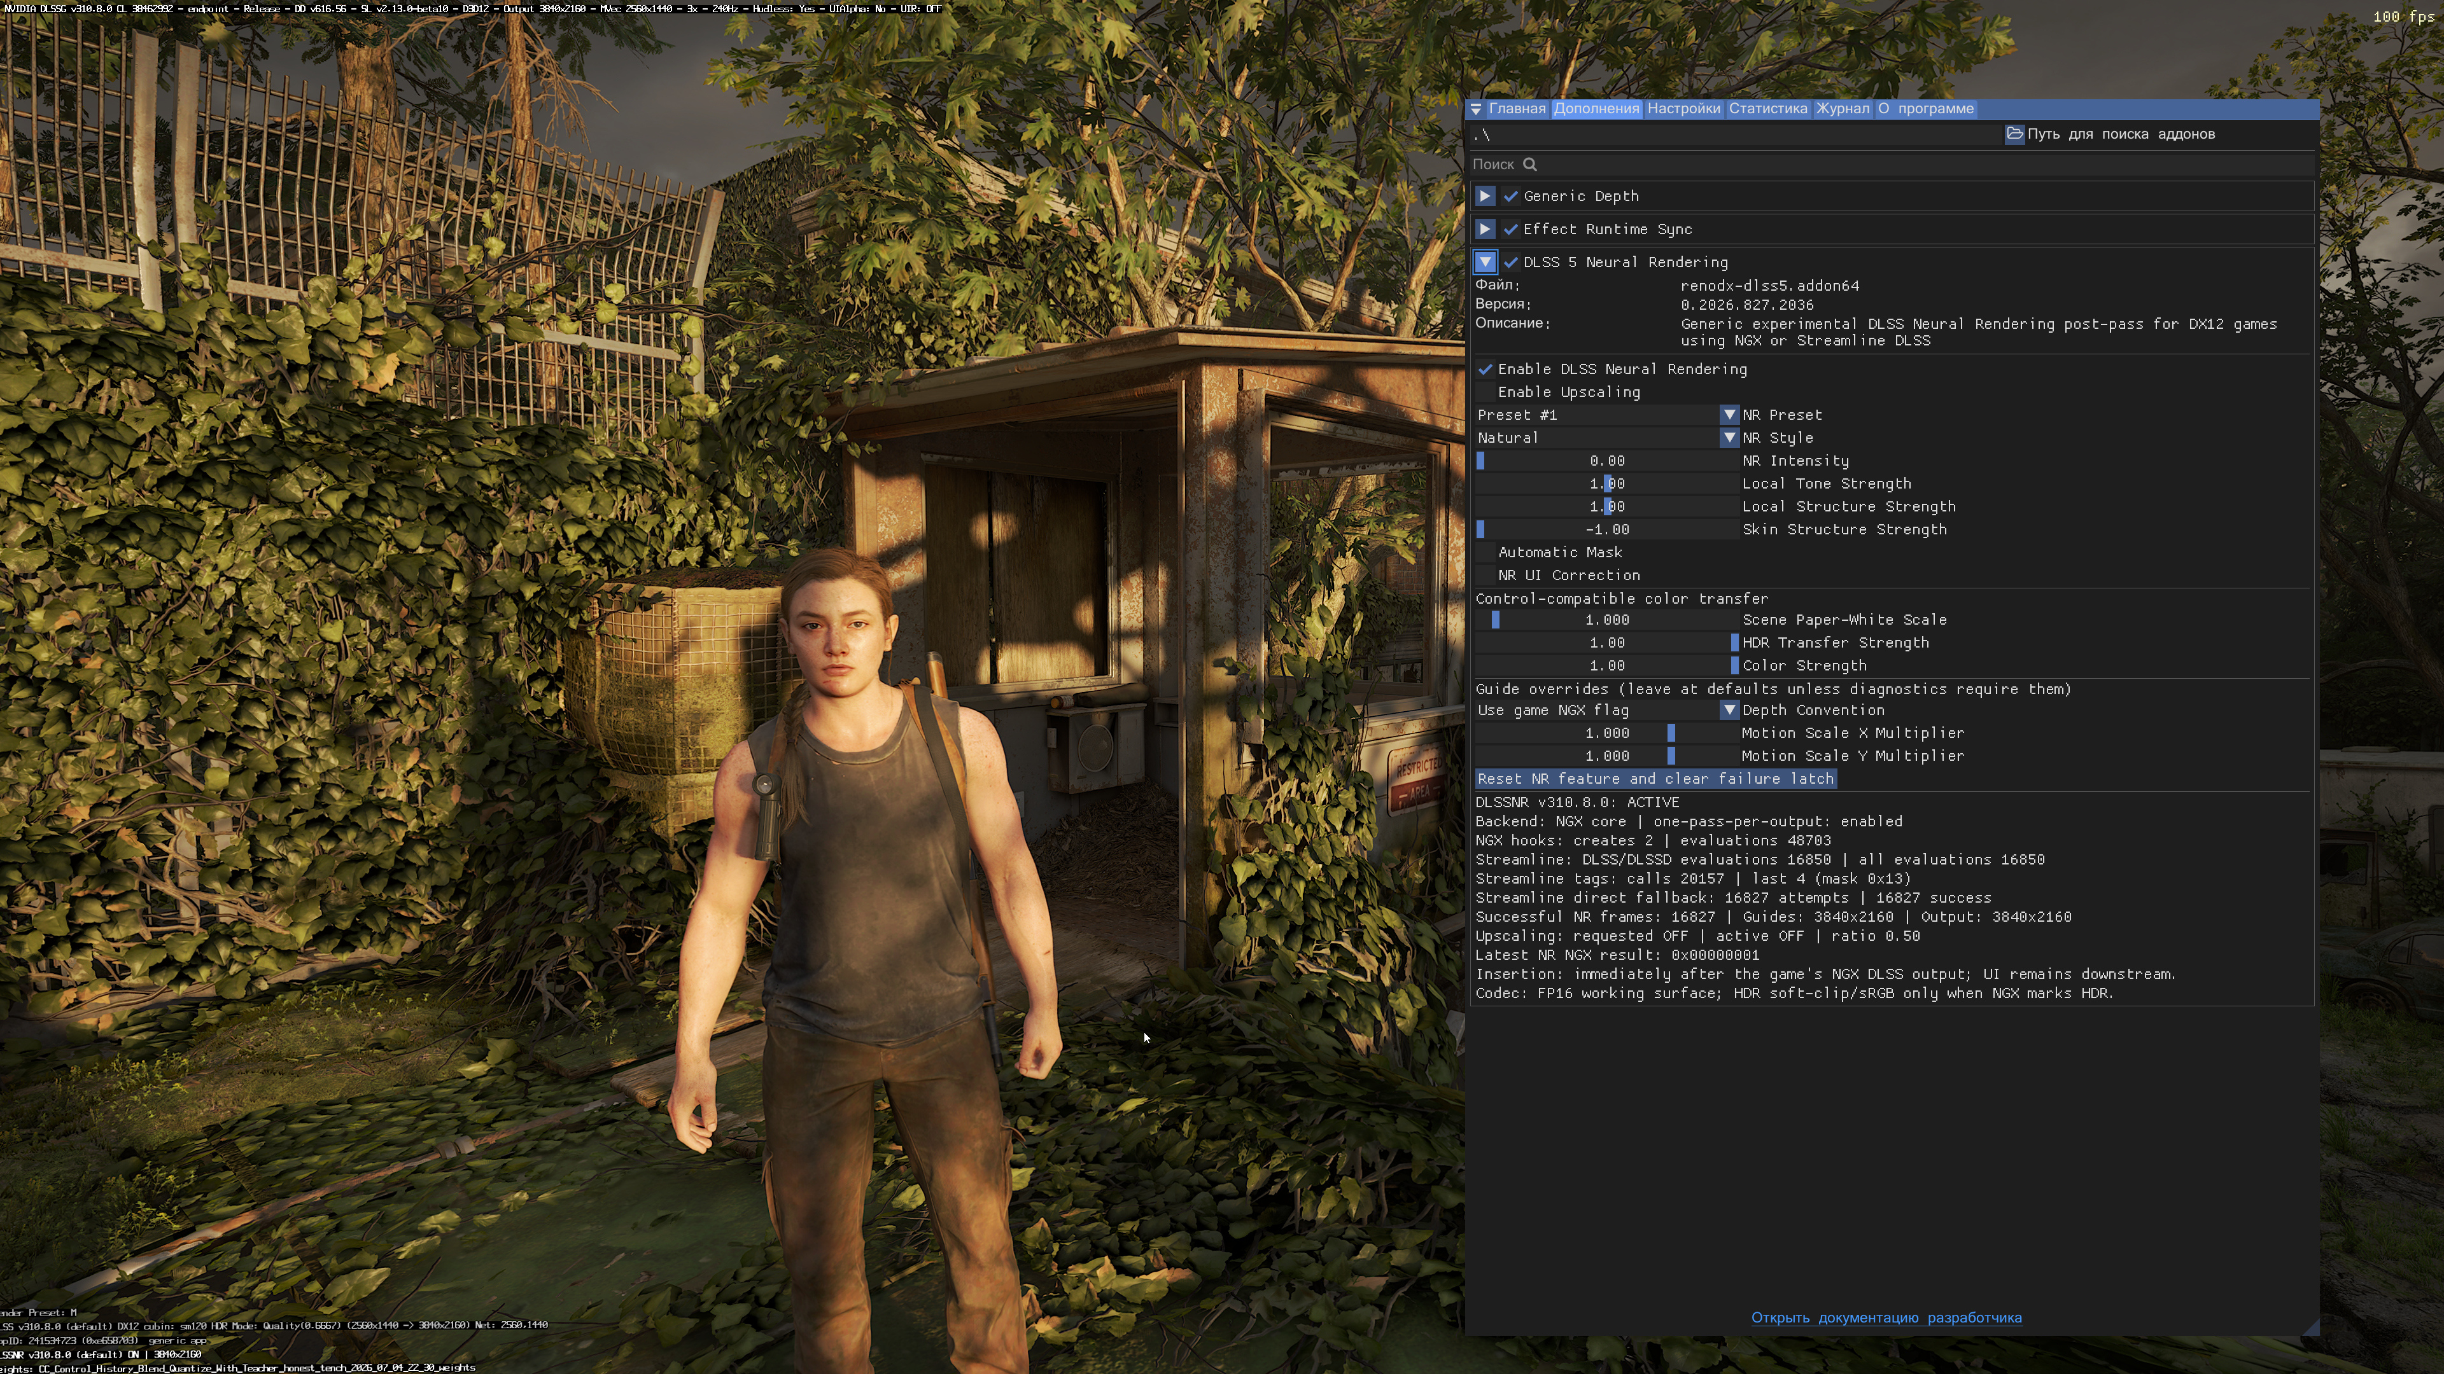The image size is (2444, 1374).
Task: Open the Настройки tab
Action: click(x=1683, y=109)
